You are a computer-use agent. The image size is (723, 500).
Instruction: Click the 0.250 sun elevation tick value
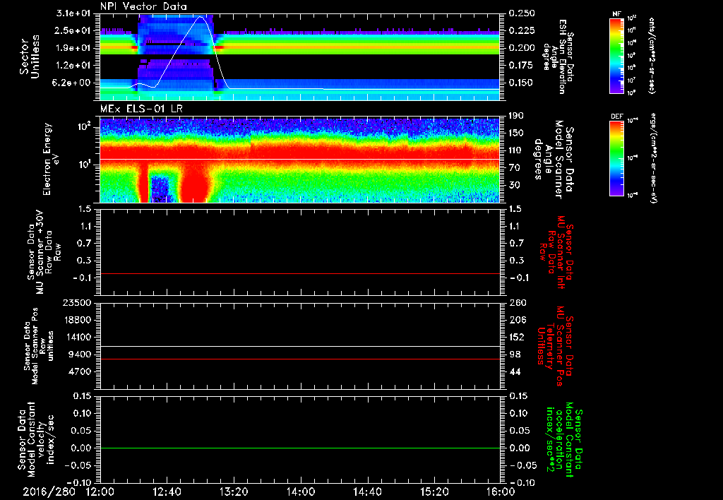tap(522, 13)
